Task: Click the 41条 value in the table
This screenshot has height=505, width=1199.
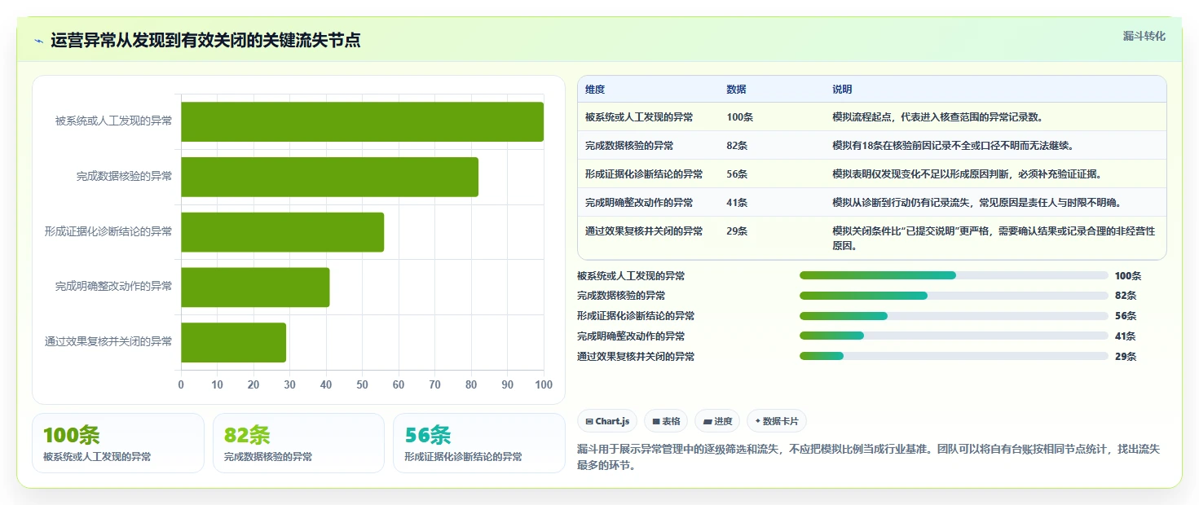Action: 737,203
